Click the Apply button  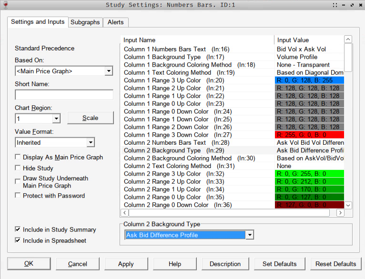point(126,264)
